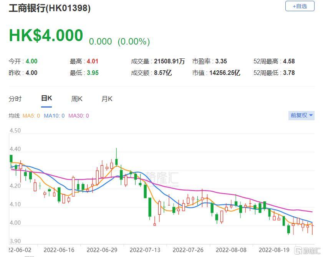This screenshot has width=323, height=257.
Task: Open the 月K monthly chart tab
Action: pyautogui.click(x=107, y=99)
